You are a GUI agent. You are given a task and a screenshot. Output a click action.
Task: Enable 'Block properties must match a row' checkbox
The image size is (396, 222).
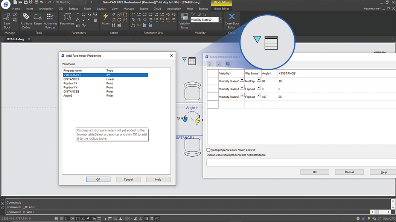(209, 150)
